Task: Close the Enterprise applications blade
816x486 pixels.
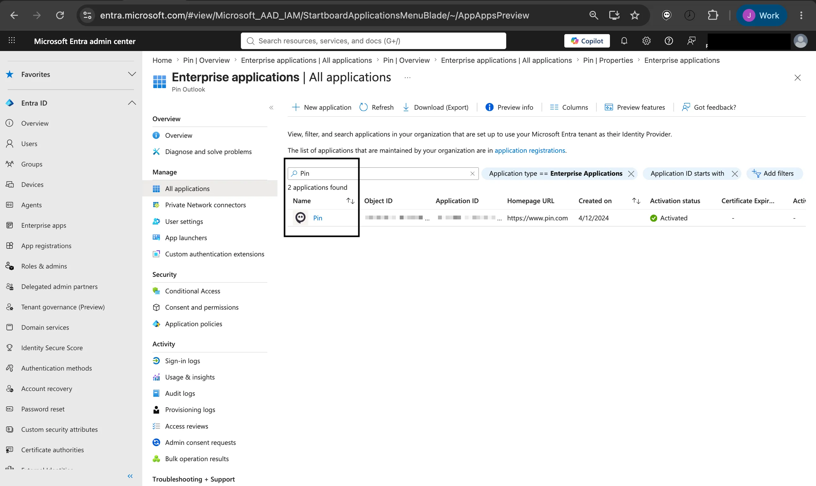Action: 797,78
